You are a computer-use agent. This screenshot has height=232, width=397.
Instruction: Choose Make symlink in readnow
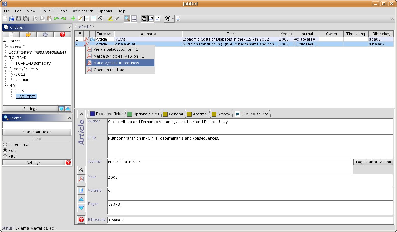click(x=120, y=63)
